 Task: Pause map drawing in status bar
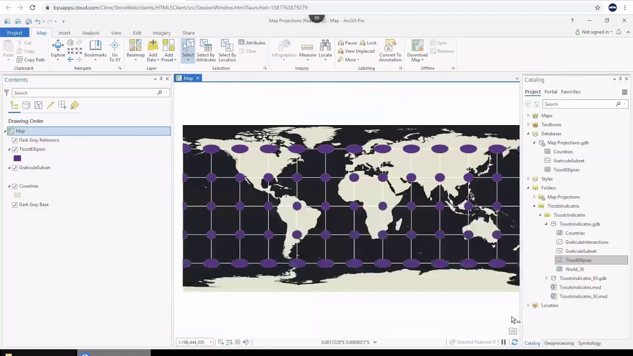[503, 342]
